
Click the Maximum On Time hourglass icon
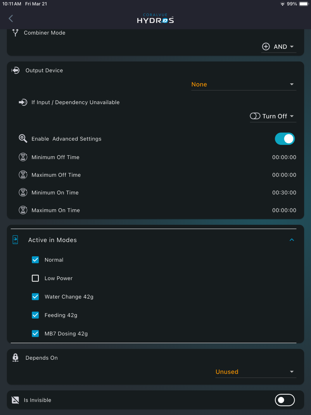coord(23,210)
